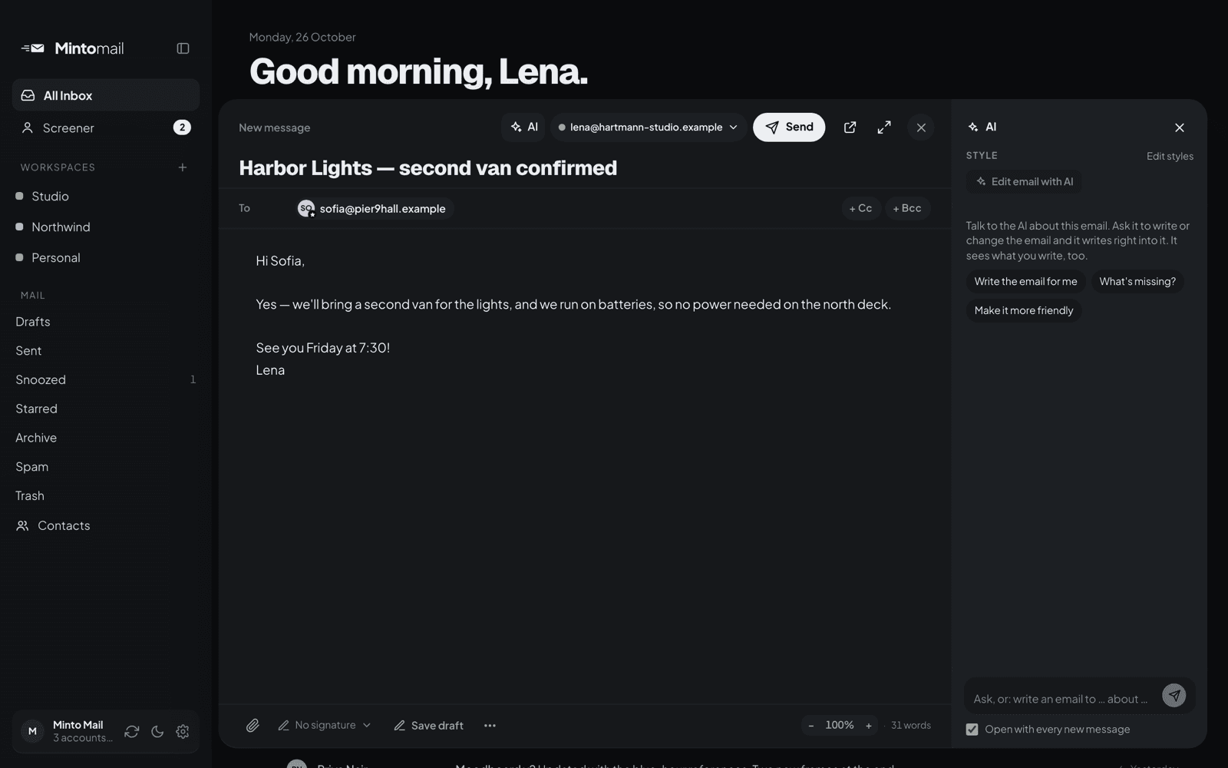Open the compose AI toggle button

[524, 127]
